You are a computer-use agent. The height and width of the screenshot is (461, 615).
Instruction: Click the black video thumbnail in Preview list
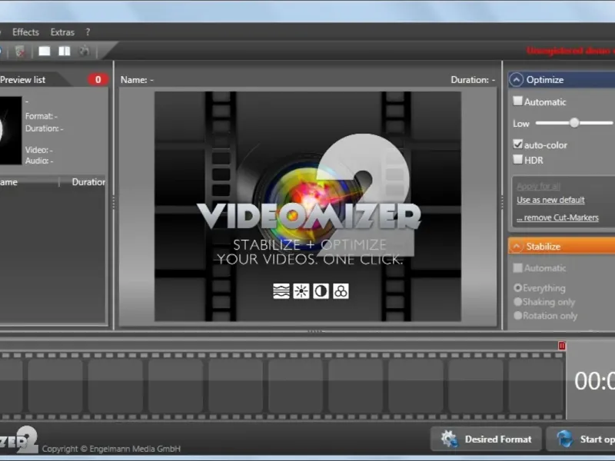[11, 131]
